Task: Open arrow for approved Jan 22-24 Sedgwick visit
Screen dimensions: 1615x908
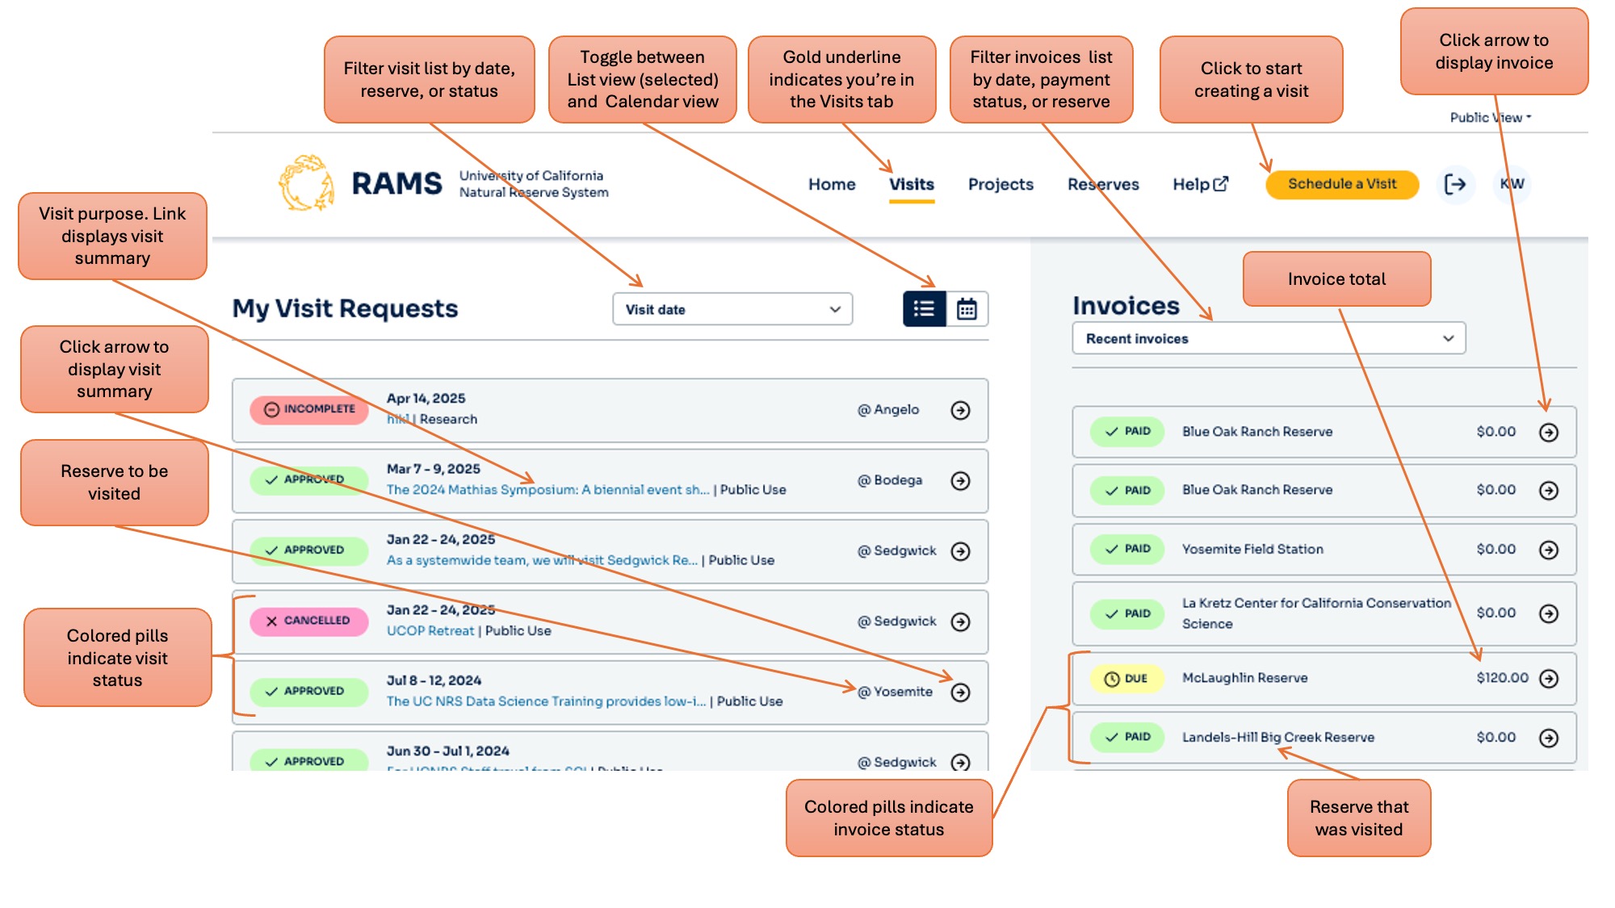Action: coord(960,551)
